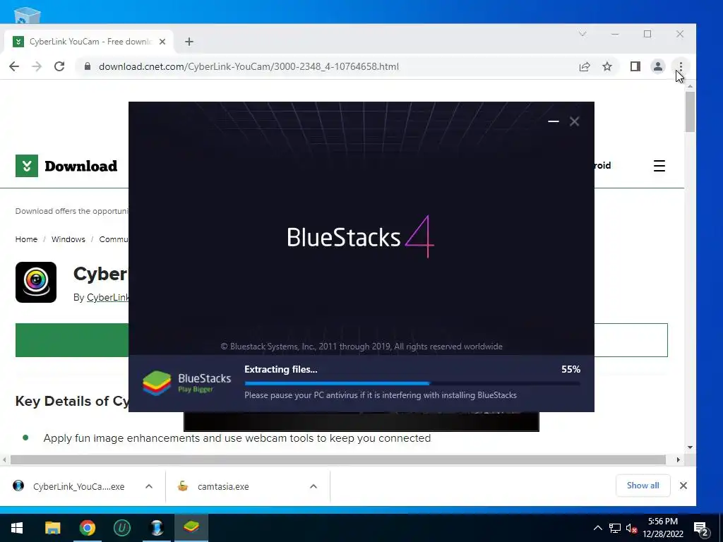Click the Extracting files status text

point(281,369)
